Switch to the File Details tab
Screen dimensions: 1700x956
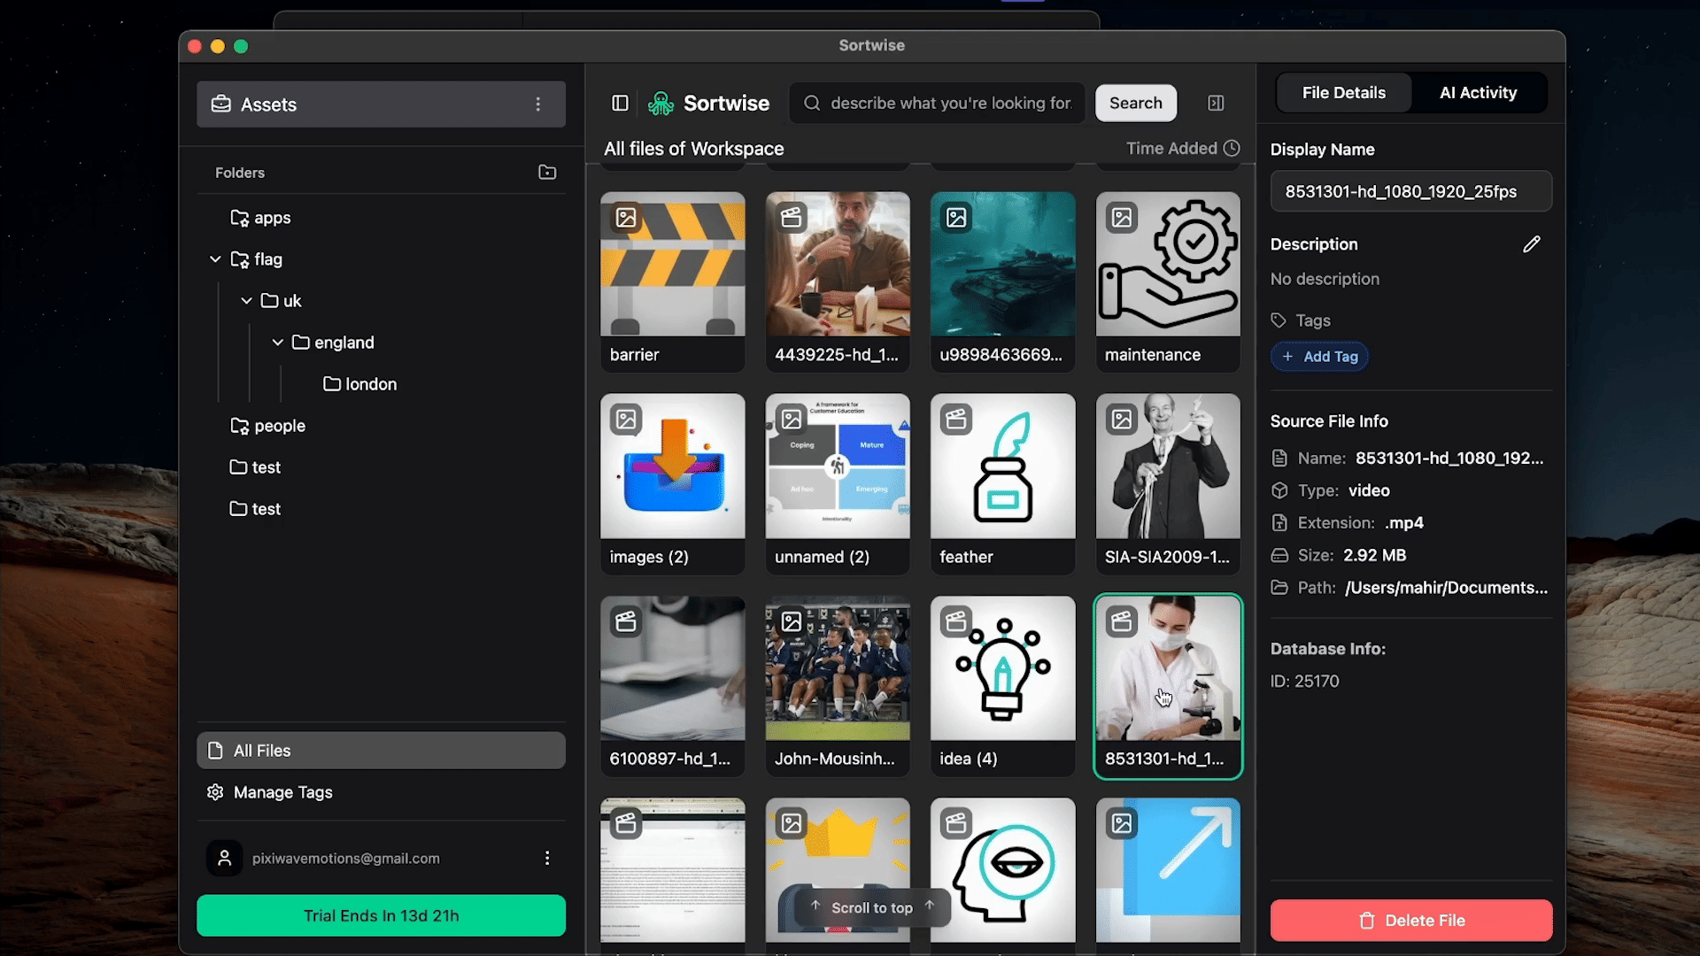1343,93
